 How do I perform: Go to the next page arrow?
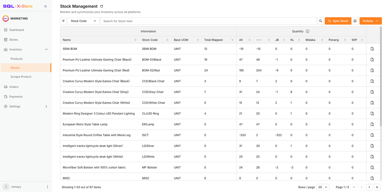pos(369,187)
